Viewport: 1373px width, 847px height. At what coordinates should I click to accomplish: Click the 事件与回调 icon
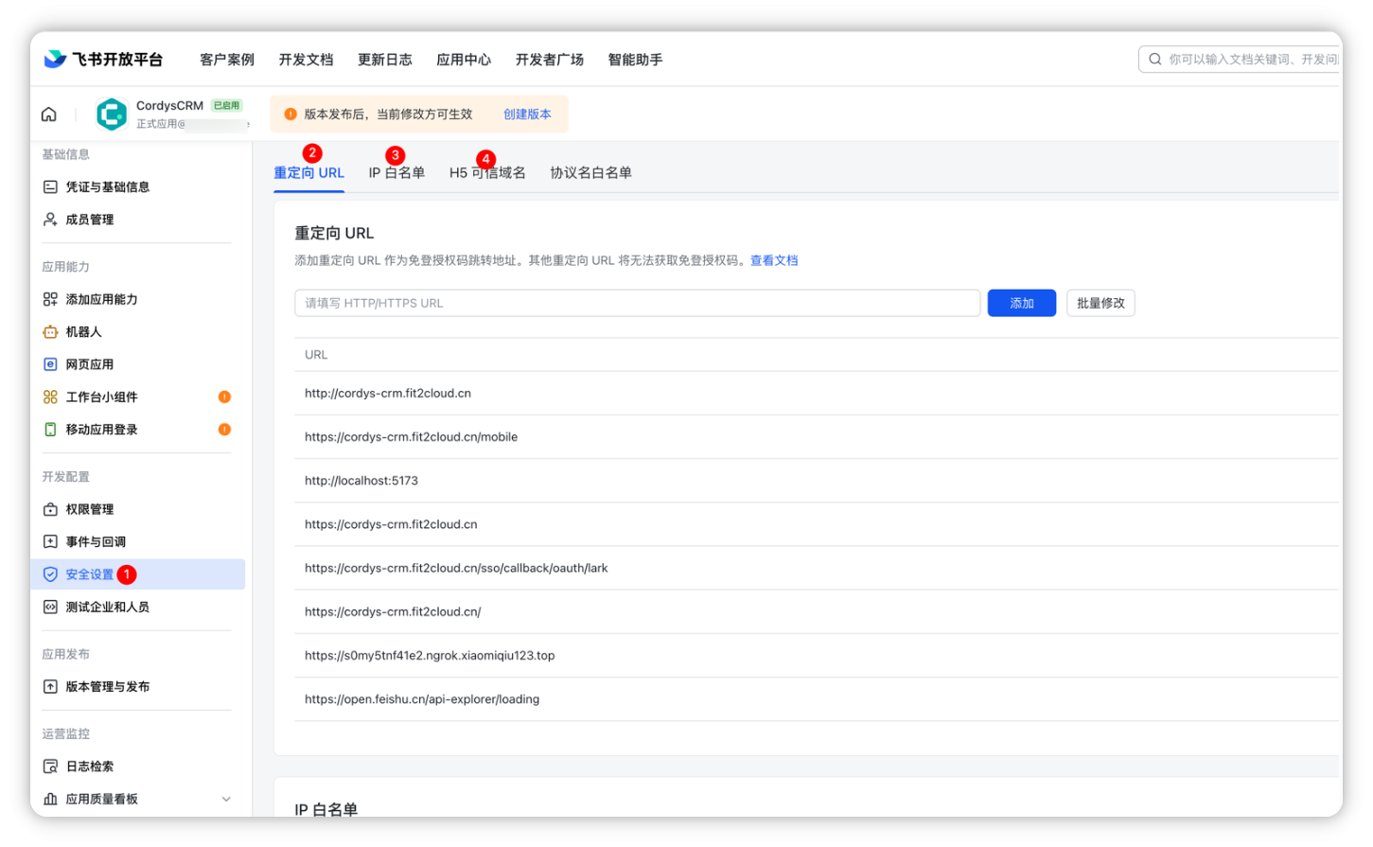(50, 542)
